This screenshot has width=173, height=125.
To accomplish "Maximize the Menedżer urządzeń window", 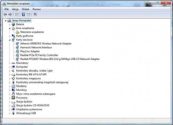I will pyautogui.click(x=158, y=2).
